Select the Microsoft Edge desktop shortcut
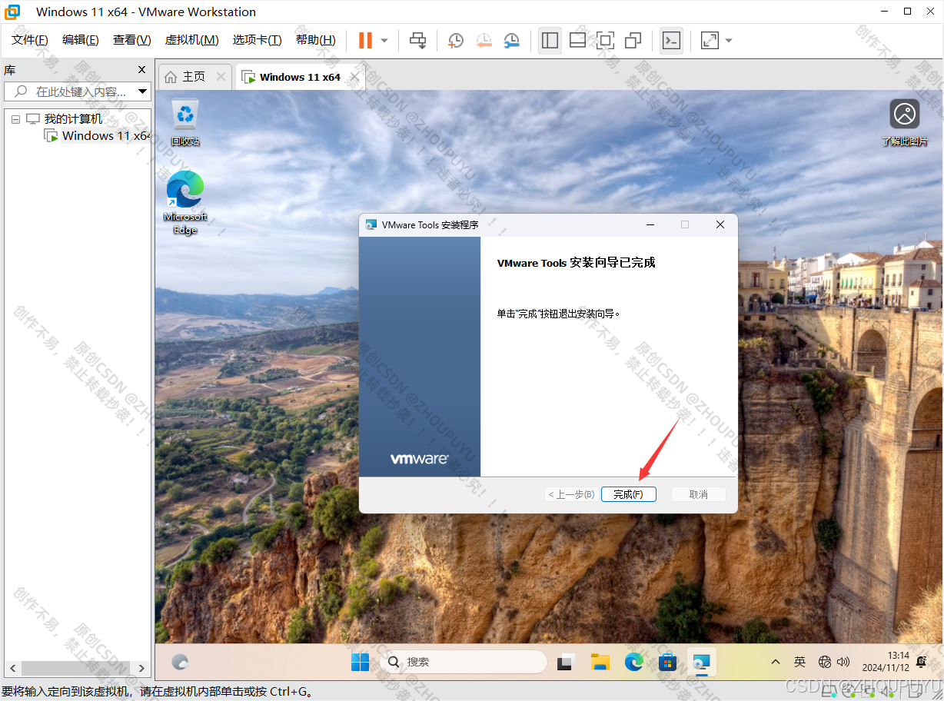 (x=185, y=203)
